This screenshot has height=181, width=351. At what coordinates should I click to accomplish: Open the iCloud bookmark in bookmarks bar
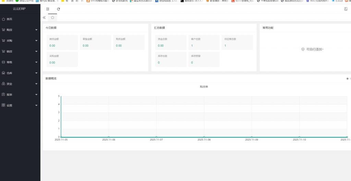(337, 1)
